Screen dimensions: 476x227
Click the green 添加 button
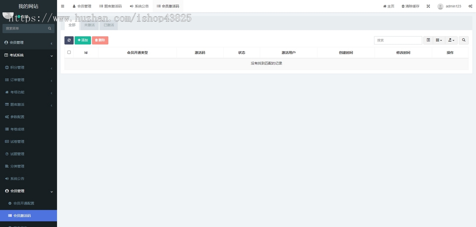83,40
